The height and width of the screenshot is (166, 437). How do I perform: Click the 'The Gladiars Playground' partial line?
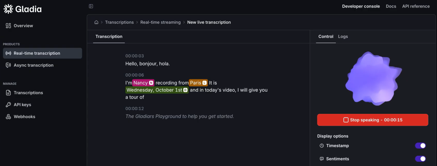[179, 116]
